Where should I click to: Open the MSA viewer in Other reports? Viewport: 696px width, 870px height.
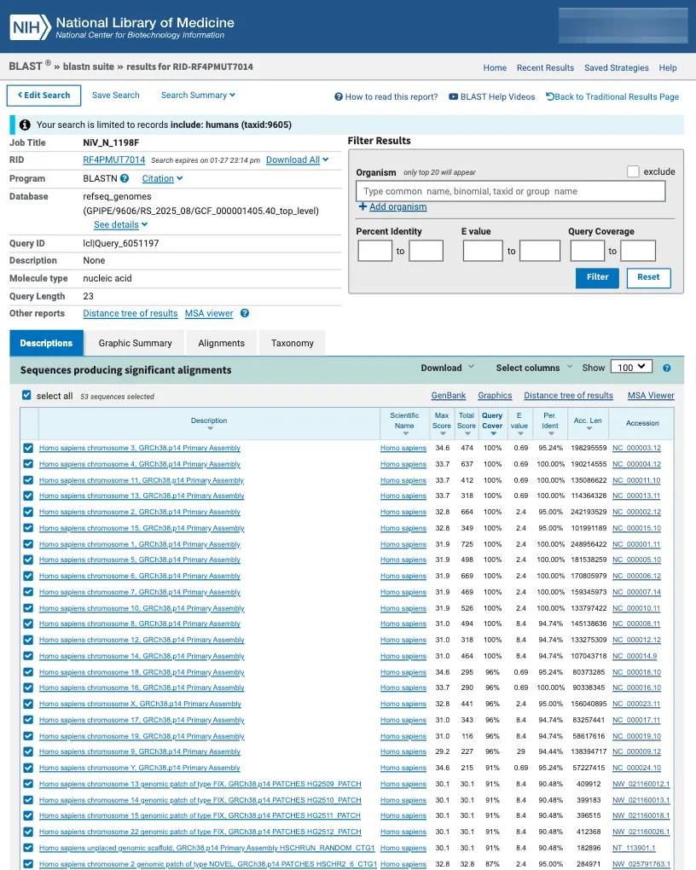click(x=209, y=314)
